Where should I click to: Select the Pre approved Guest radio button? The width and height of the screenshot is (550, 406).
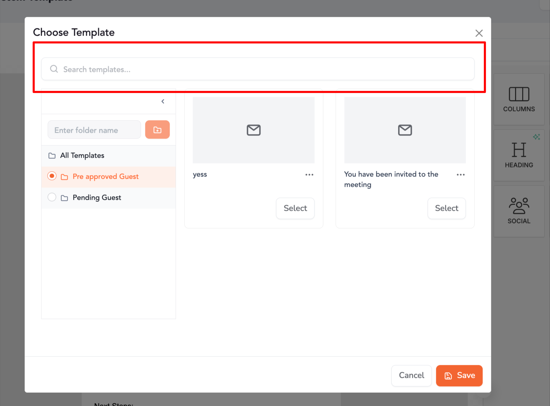click(52, 176)
